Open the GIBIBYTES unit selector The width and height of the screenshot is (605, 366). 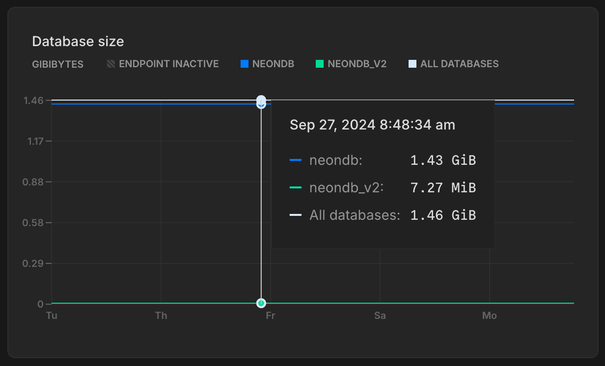(57, 64)
